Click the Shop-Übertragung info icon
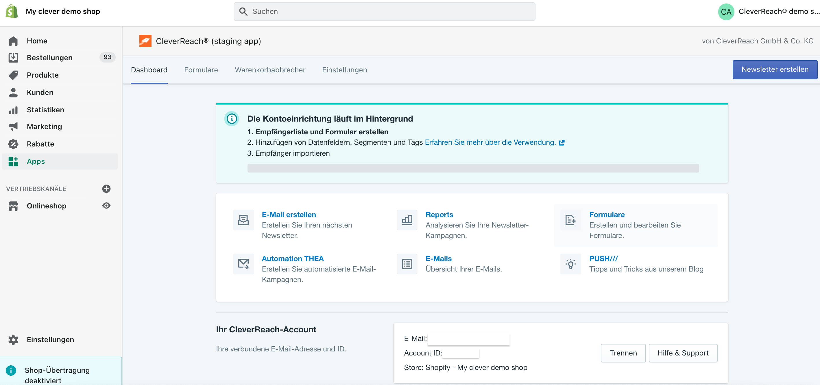The width and height of the screenshot is (820, 385). [x=11, y=370]
